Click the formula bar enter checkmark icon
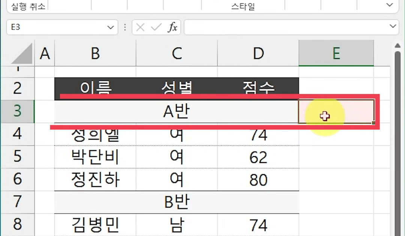The image size is (405, 236). [156, 27]
